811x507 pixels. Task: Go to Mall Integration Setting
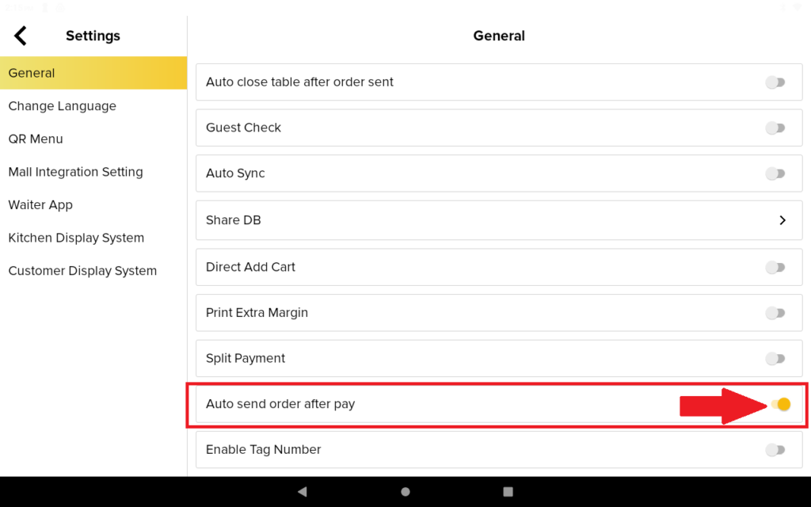coord(75,172)
